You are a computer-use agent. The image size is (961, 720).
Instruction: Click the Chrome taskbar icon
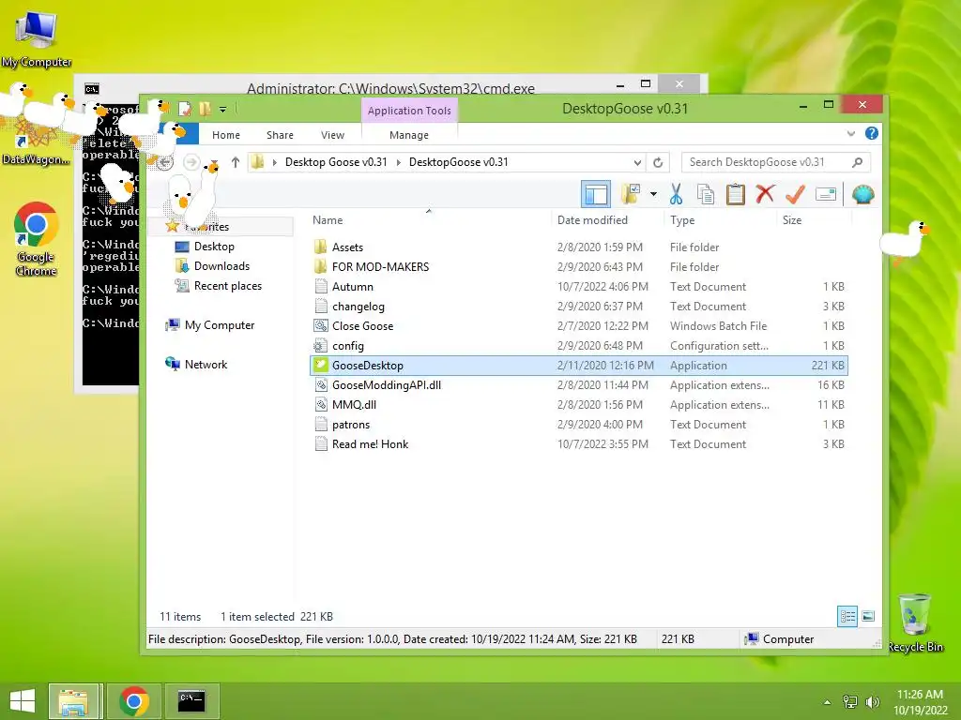point(134,701)
